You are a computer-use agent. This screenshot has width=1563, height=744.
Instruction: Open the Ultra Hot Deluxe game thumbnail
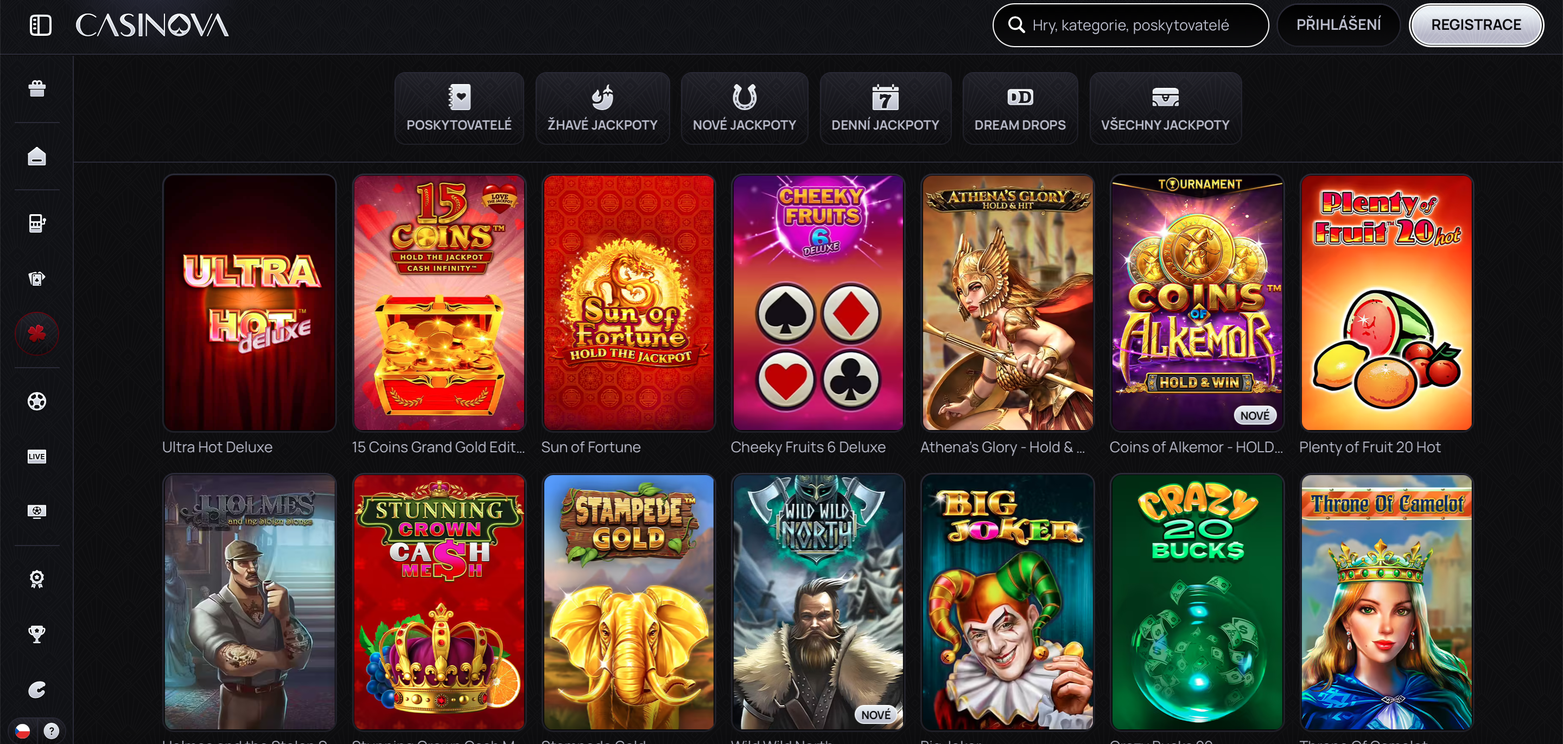(x=250, y=303)
